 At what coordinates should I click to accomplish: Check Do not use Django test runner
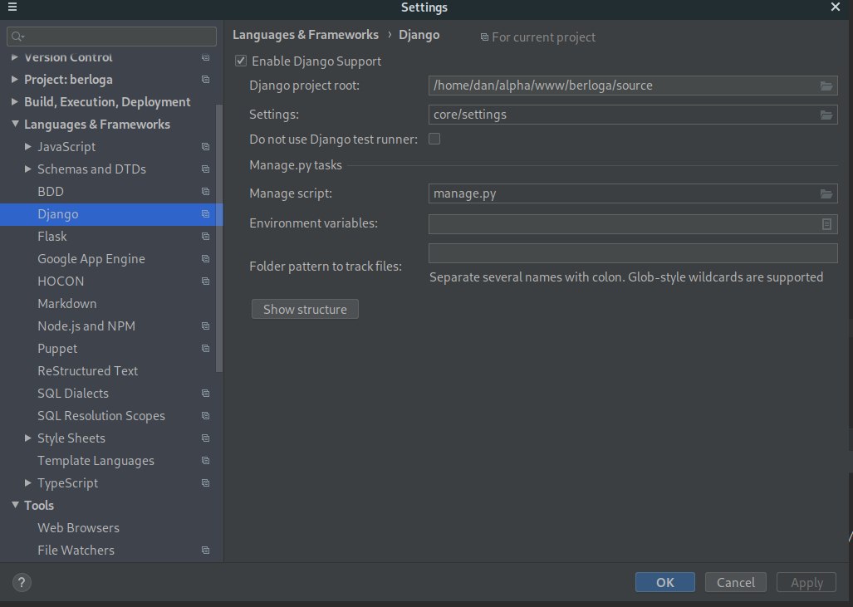coord(434,139)
